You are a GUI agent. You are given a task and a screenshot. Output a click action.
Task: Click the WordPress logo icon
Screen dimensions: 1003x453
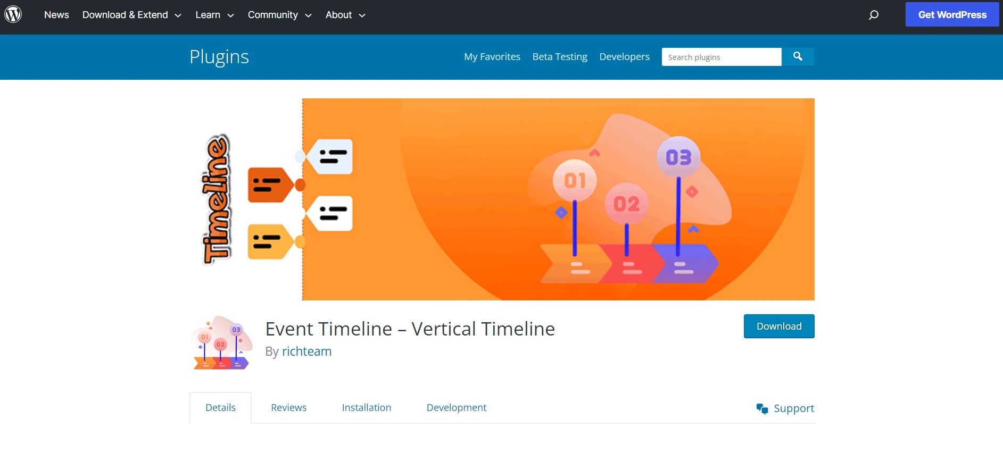(13, 14)
